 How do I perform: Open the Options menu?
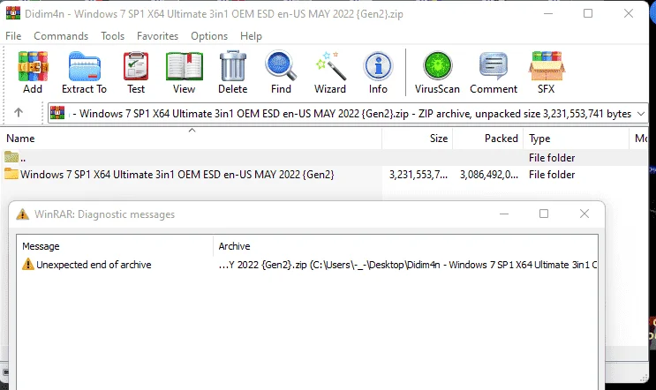click(x=209, y=36)
